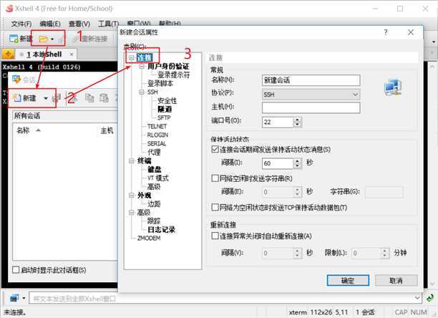Collapse the 外观 tree node
The image size is (438, 318).
coord(132,195)
